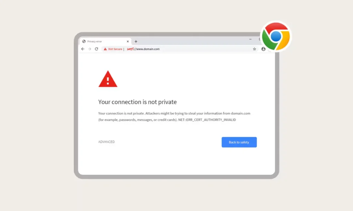Click the Back to safety button
The width and height of the screenshot is (353, 211).
[x=239, y=142]
